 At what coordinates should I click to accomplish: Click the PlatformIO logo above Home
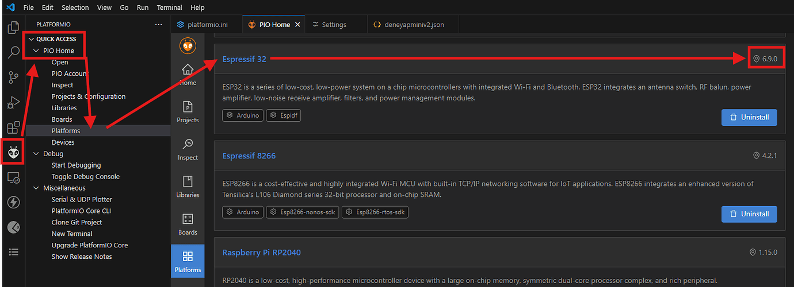[188, 45]
